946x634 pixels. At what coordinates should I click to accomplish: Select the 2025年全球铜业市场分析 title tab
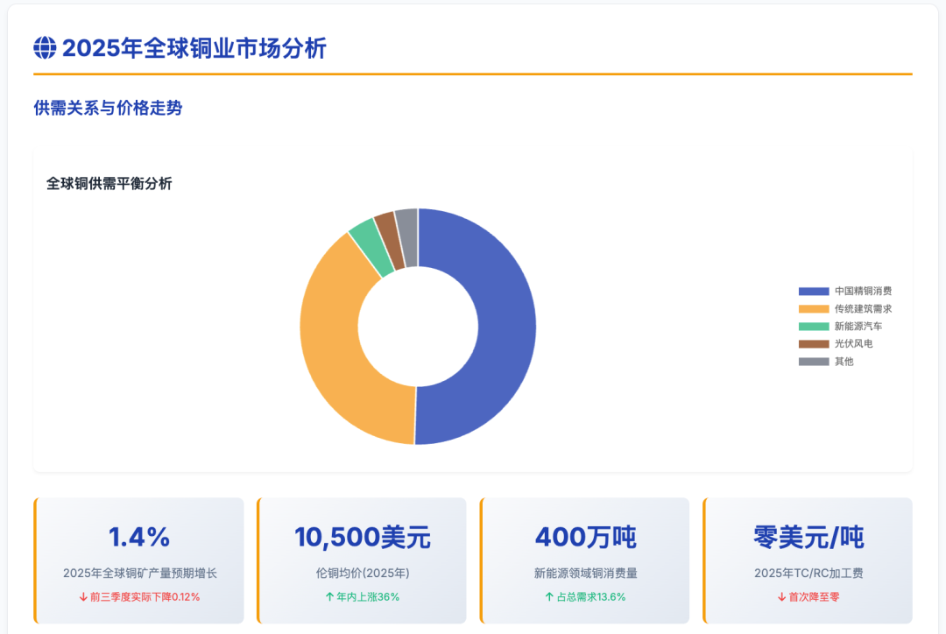click(194, 50)
